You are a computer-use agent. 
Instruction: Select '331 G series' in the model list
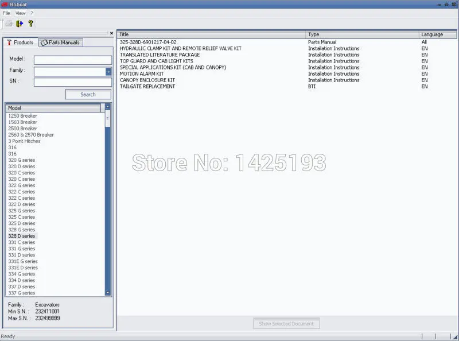point(21,249)
